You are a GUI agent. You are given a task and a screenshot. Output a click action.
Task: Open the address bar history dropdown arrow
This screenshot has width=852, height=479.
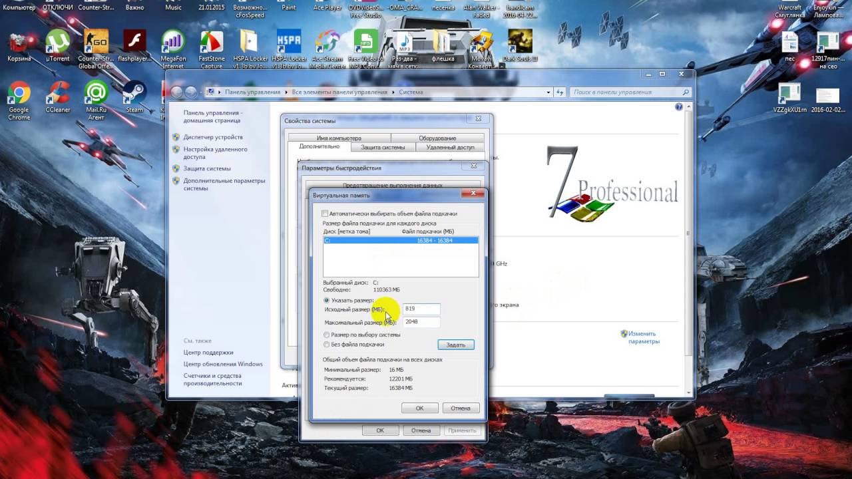[548, 92]
